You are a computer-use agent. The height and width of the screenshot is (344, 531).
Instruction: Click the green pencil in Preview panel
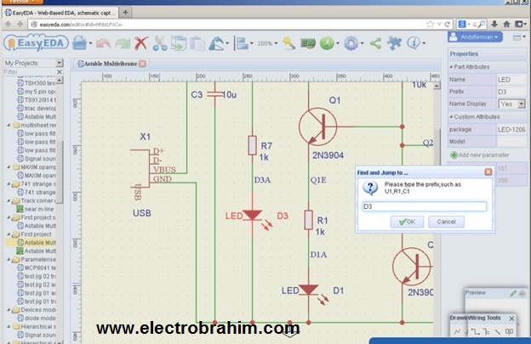pos(513,293)
